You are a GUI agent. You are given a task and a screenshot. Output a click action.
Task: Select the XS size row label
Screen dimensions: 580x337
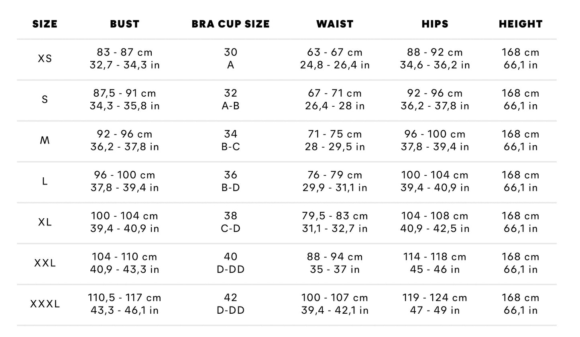click(x=45, y=59)
